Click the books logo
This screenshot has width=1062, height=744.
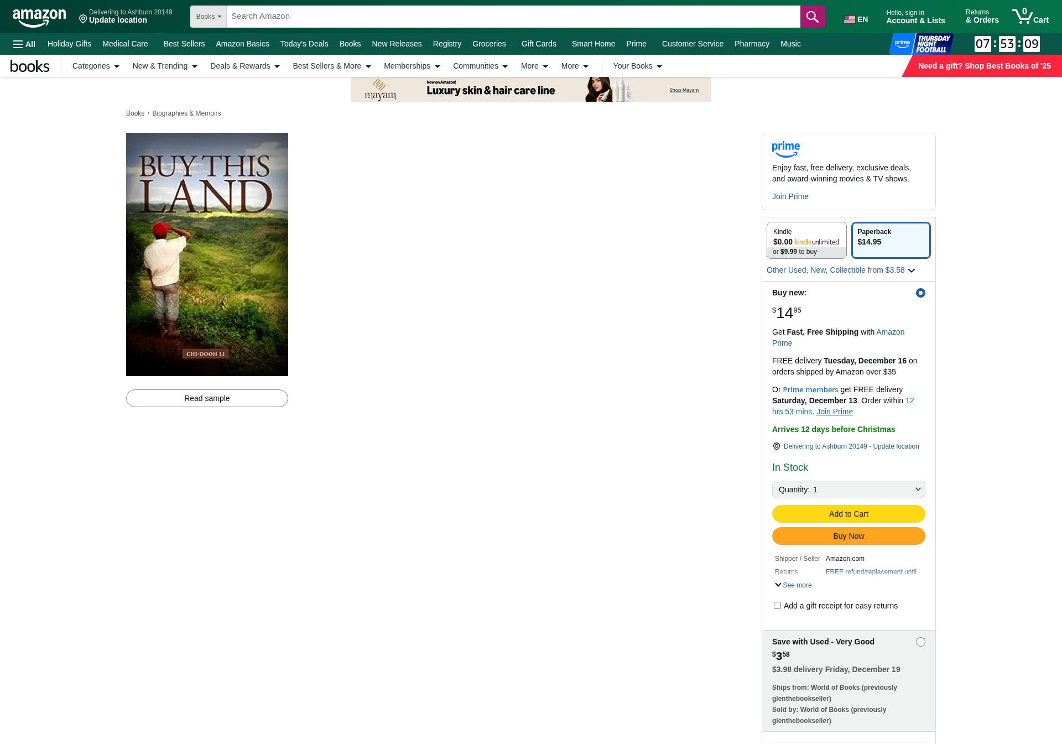coord(30,66)
